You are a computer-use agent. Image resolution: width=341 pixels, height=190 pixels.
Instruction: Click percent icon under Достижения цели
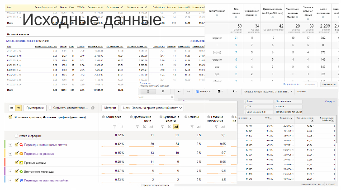pos(144,127)
